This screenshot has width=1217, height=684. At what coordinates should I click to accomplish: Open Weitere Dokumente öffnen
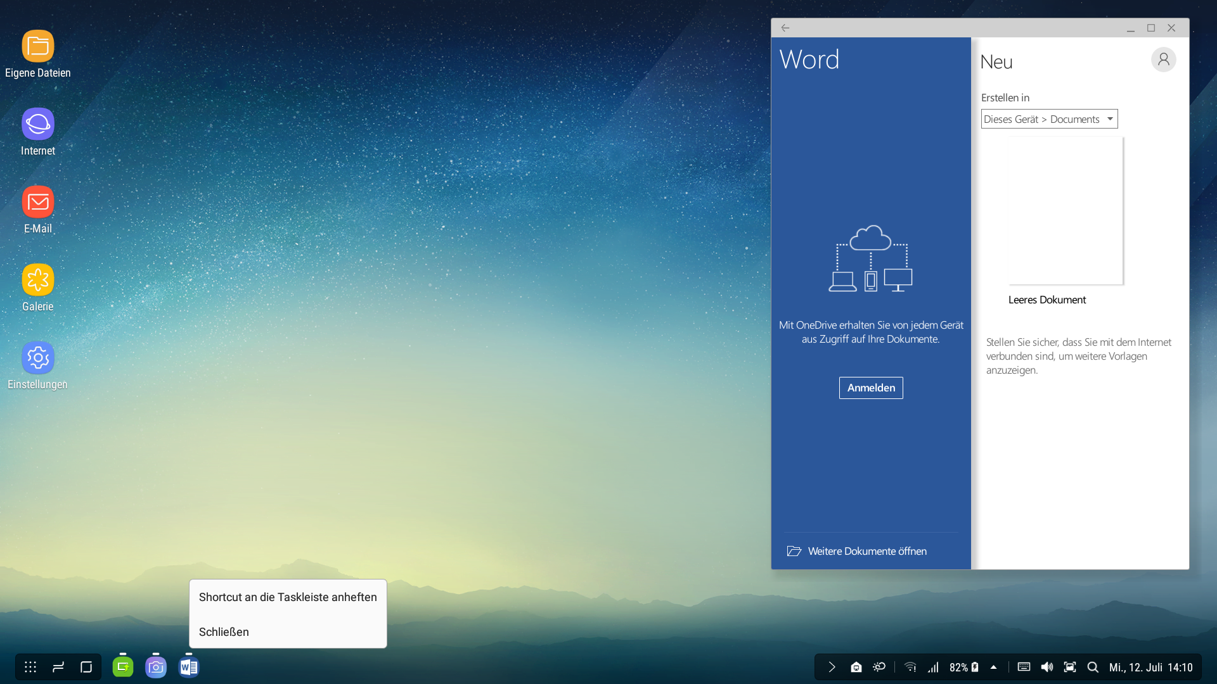pos(857,551)
